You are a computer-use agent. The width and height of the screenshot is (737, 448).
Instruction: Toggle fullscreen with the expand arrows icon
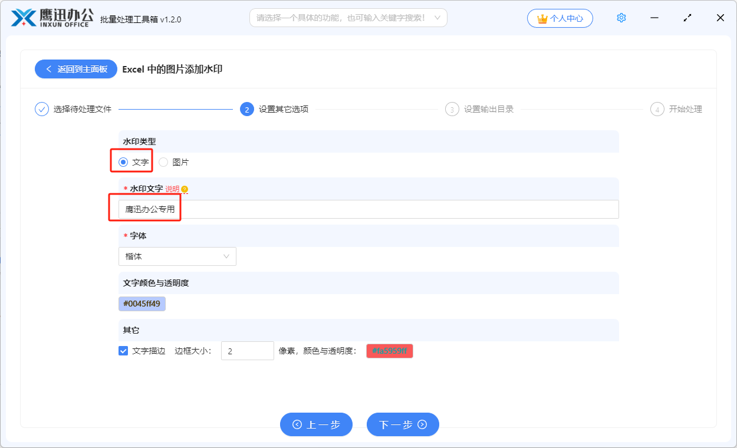687,18
